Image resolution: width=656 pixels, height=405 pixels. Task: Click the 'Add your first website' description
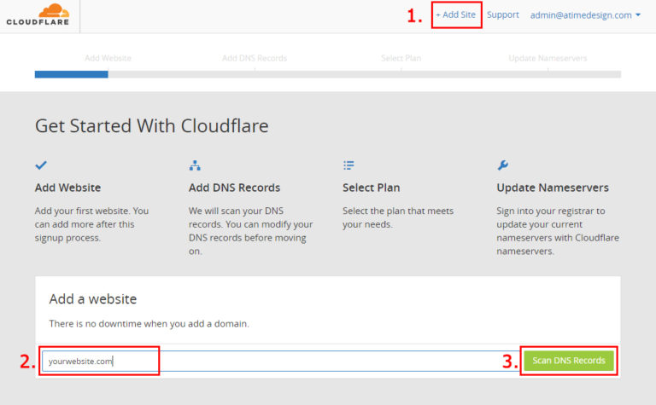pos(91,224)
